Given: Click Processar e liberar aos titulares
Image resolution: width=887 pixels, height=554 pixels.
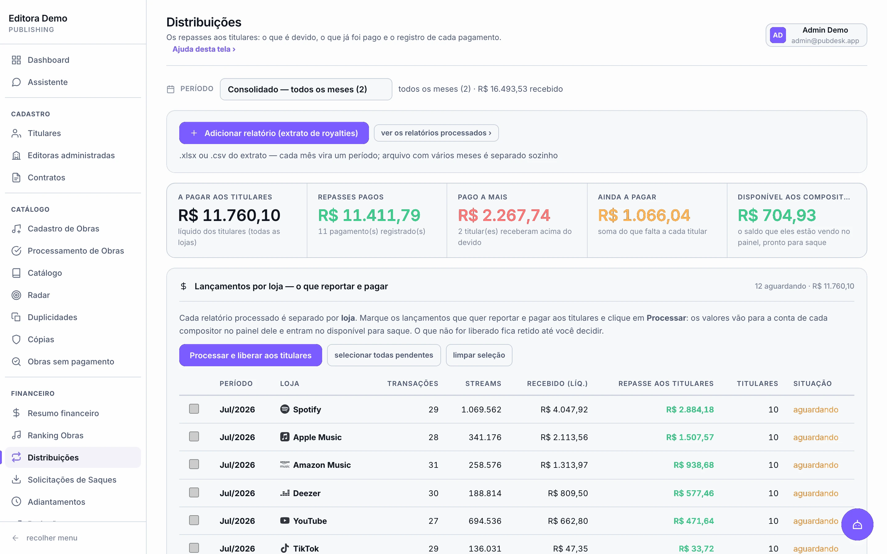Looking at the screenshot, I should click(250, 355).
